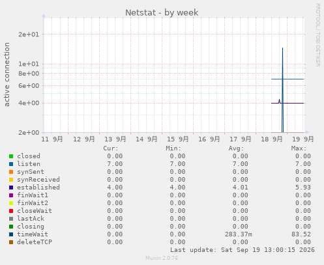Click the 'Min:' column header
Image resolution: width=324 pixels, height=265 pixels.
173,148
